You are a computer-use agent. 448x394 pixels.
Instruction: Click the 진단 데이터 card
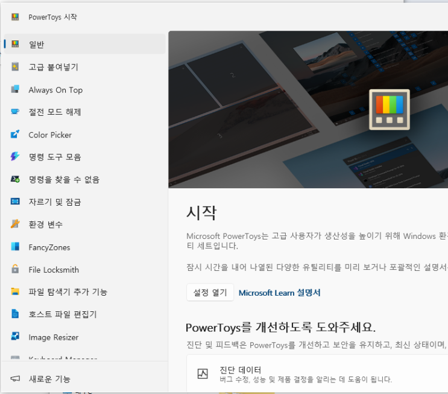pyautogui.click(x=317, y=373)
